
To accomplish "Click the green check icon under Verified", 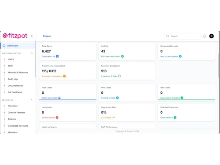I will pos(122,56).
